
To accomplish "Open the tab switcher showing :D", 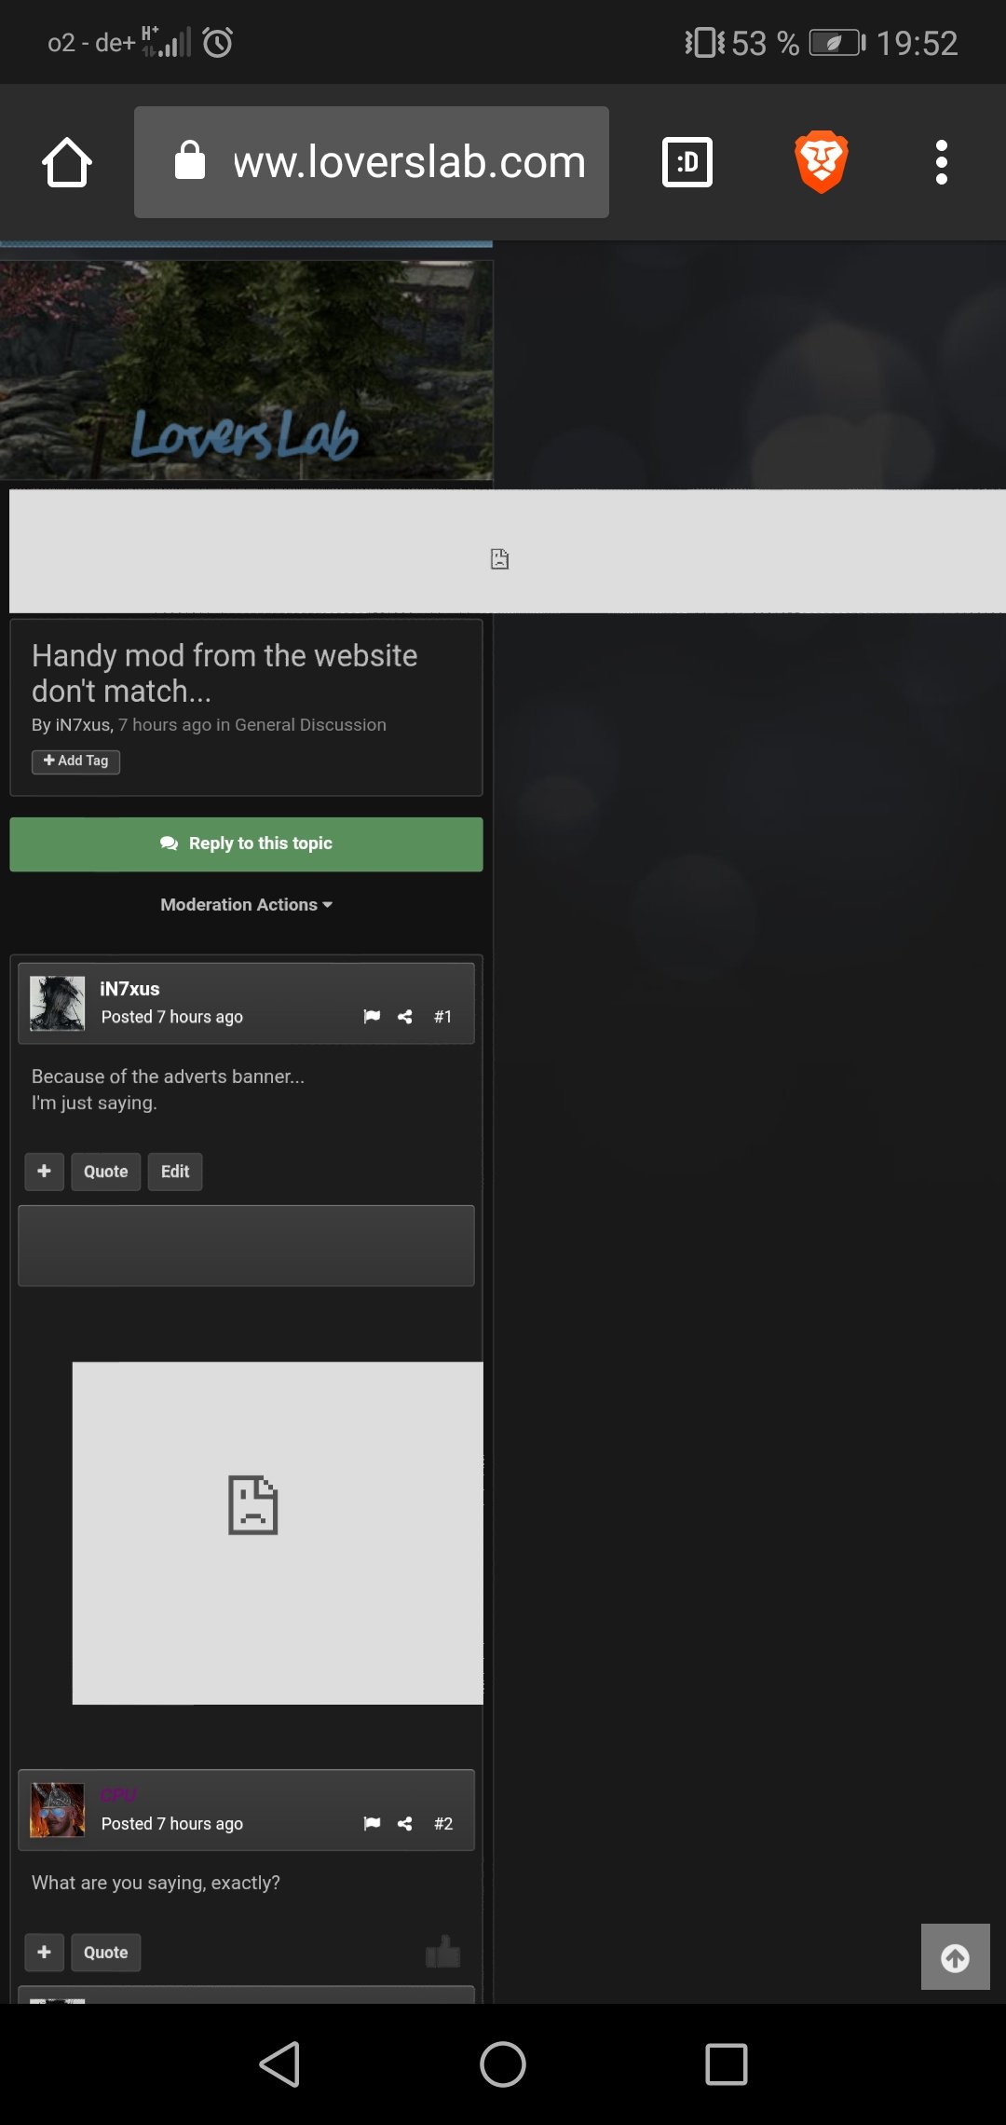I will [x=687, y=162].
